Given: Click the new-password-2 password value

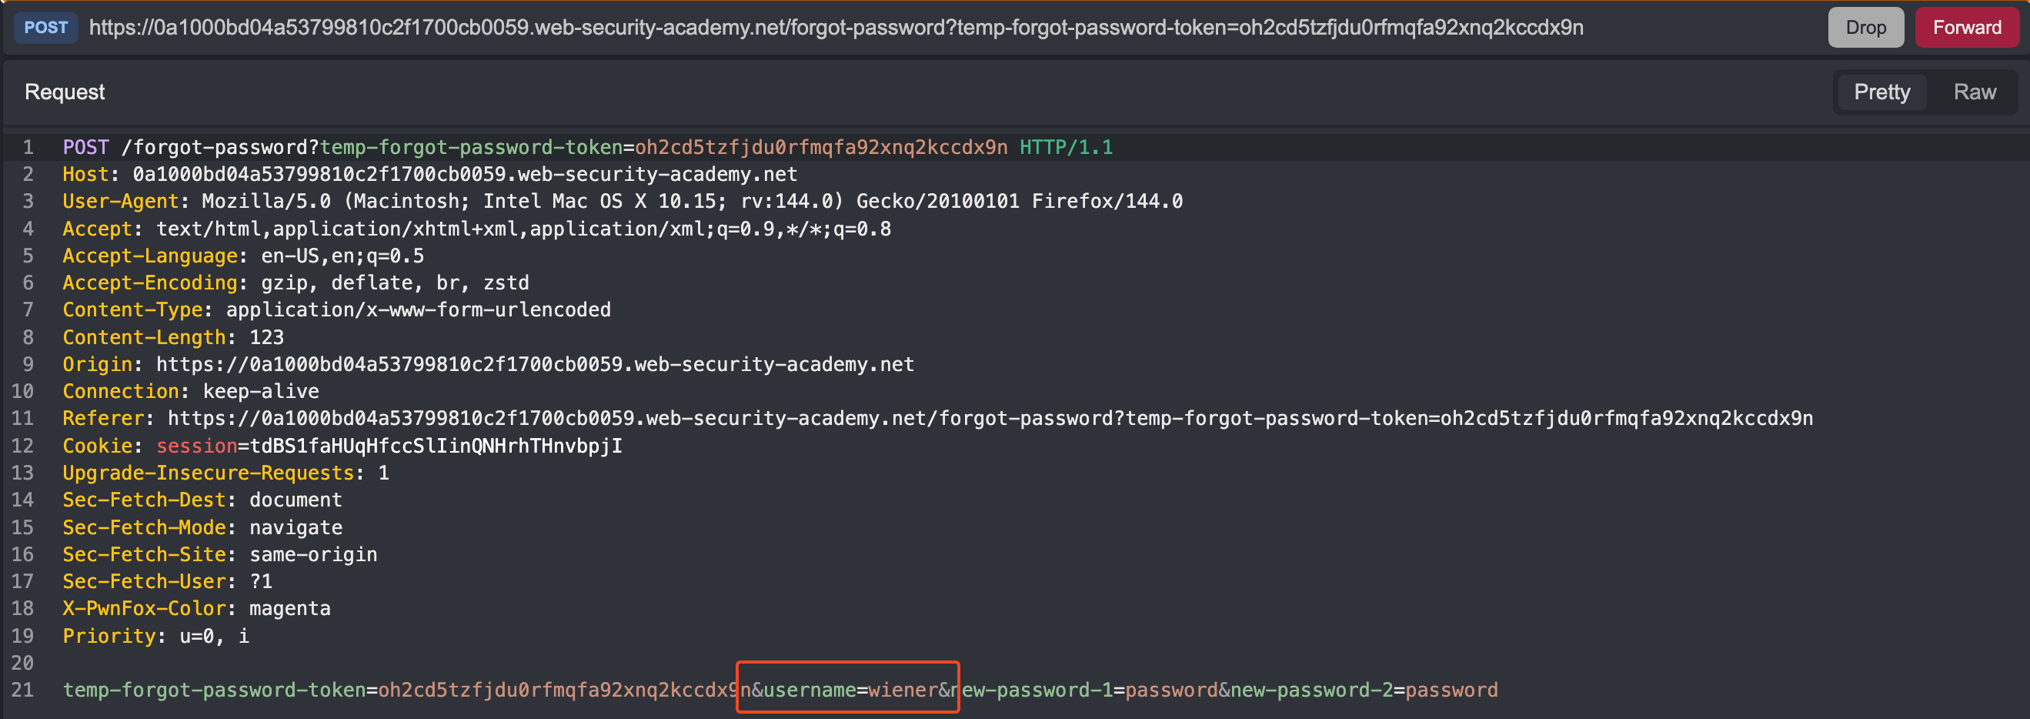Looking at the screenshot, I should coord(1451,691).
